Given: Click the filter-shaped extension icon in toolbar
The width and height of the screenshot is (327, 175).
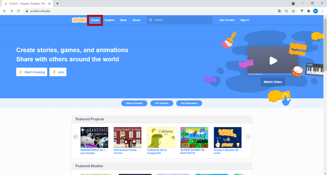Looking at the screenshot, I should coord(302,11).
